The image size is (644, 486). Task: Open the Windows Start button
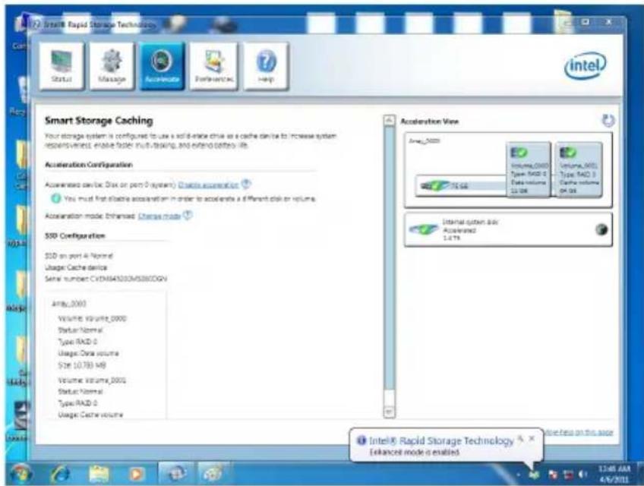[20, 474]
